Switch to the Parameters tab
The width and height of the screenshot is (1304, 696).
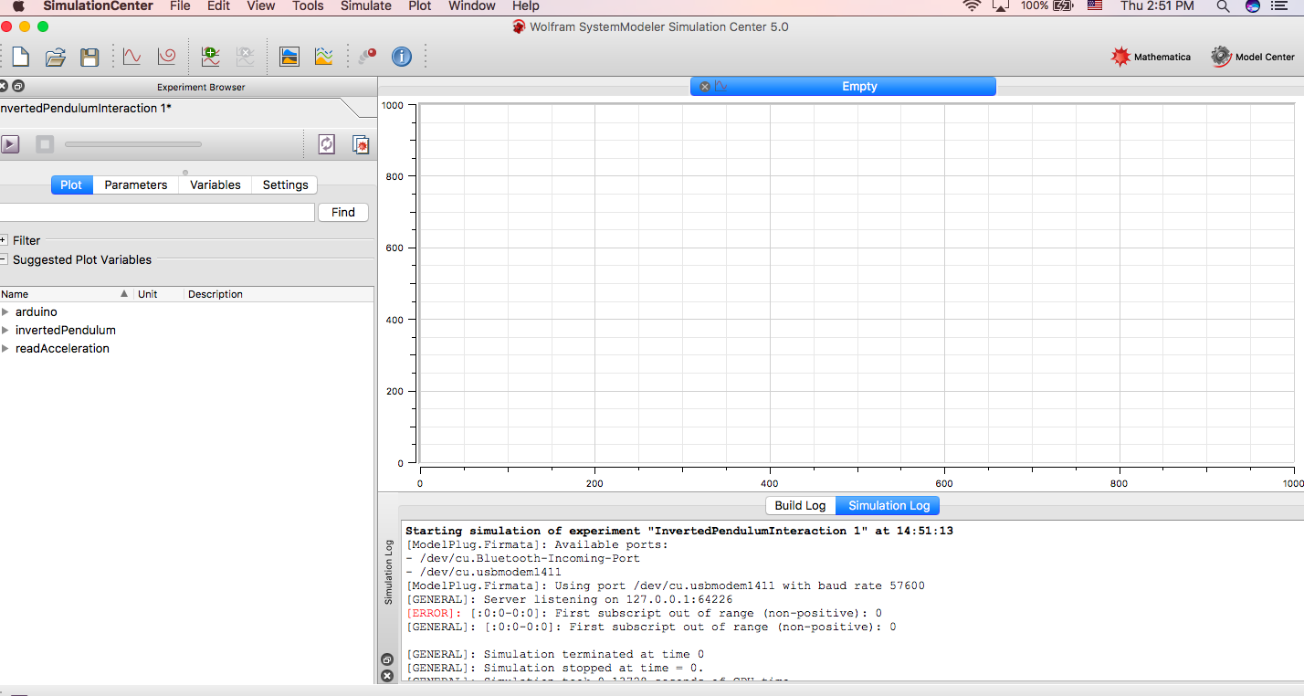coord(136,185)
